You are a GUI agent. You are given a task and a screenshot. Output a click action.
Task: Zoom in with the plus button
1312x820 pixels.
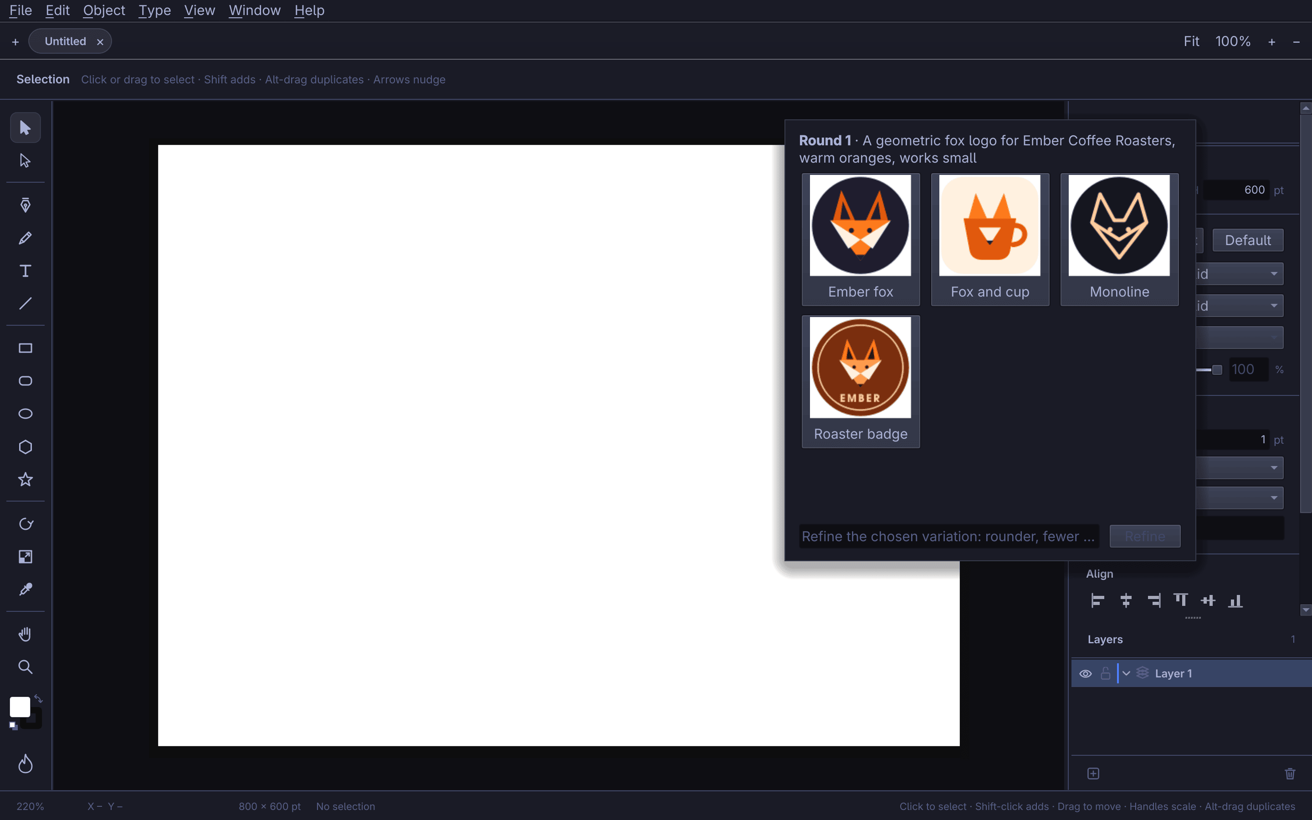(1271, 42)
